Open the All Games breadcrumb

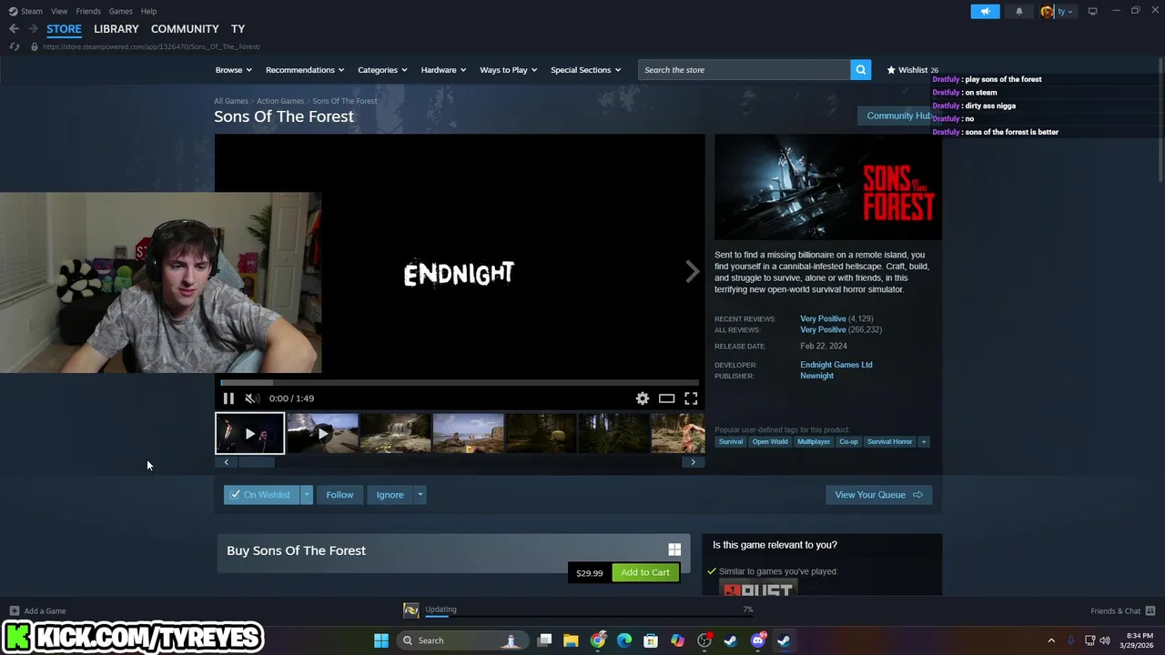(x=231, y=101)
